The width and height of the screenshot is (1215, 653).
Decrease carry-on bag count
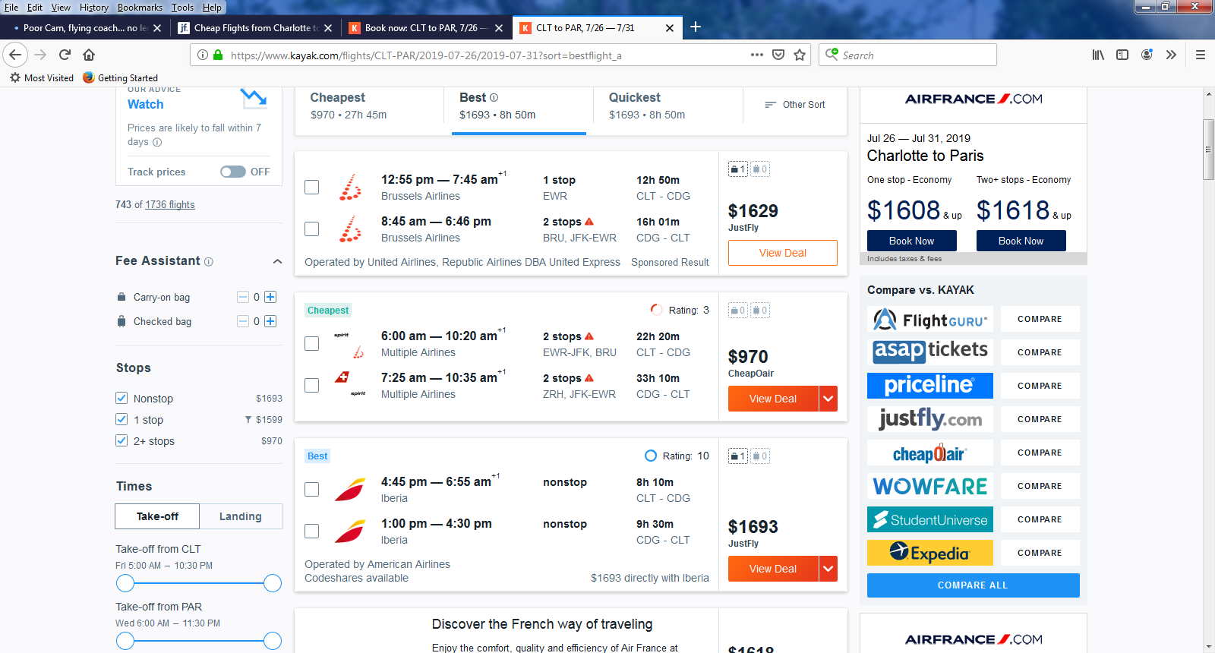coord(243,297)
